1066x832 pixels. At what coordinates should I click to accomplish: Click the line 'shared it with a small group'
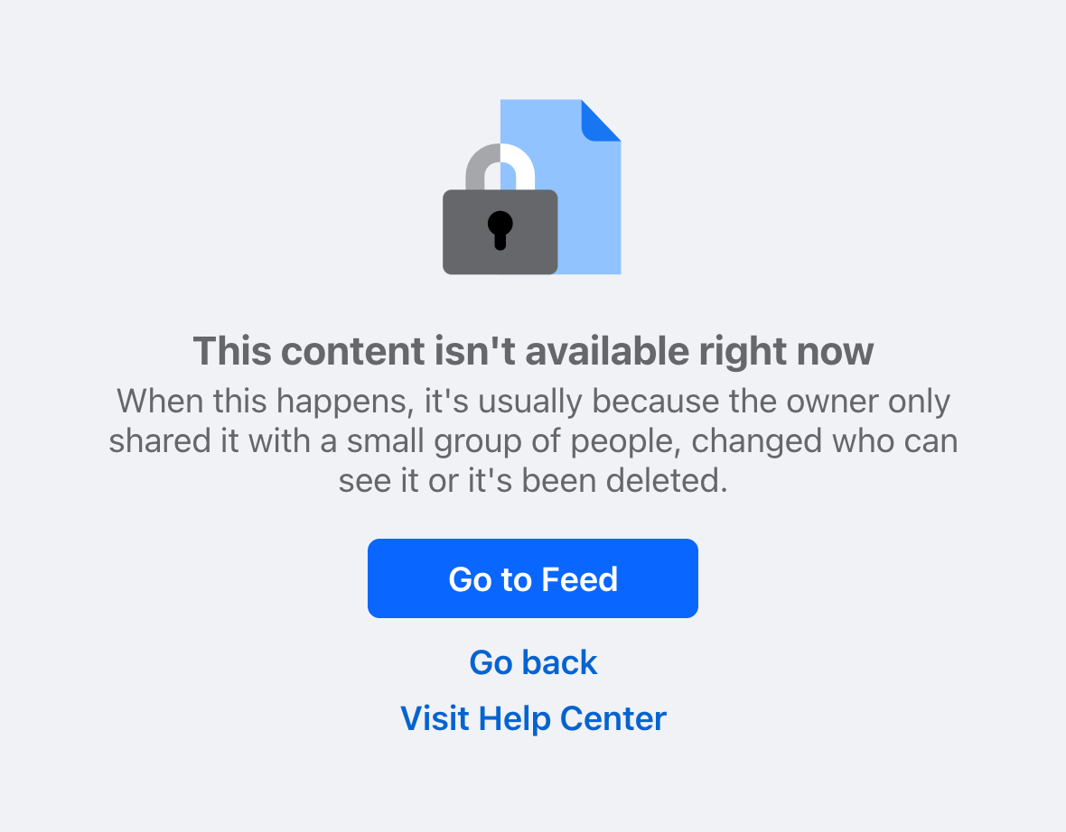click(x=533, y=440)
